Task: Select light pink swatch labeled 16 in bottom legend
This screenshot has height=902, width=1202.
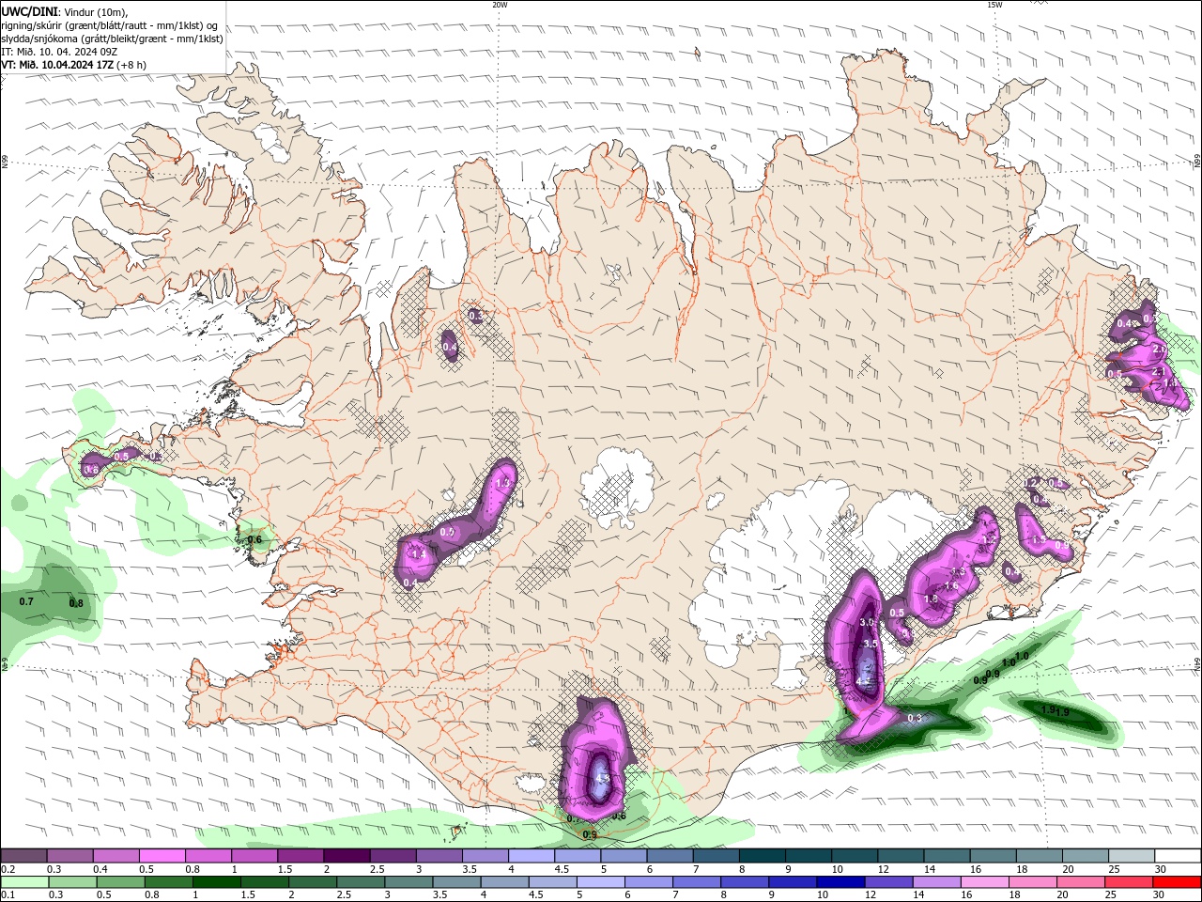Action: (x=984, y=882)
